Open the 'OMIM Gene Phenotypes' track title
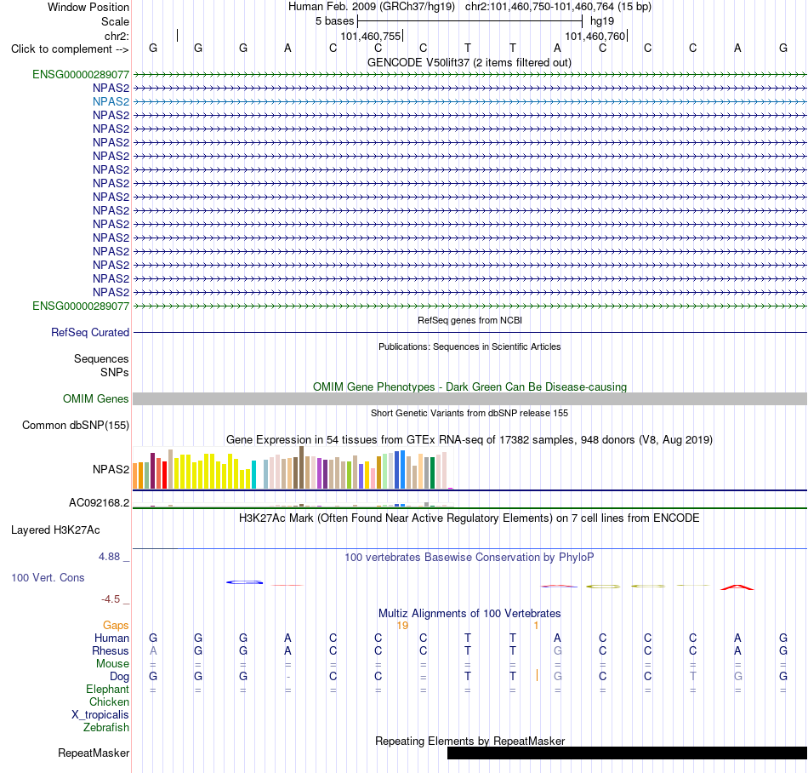The width and height of the screenshot is (808, 773). [x=469, y=386]
